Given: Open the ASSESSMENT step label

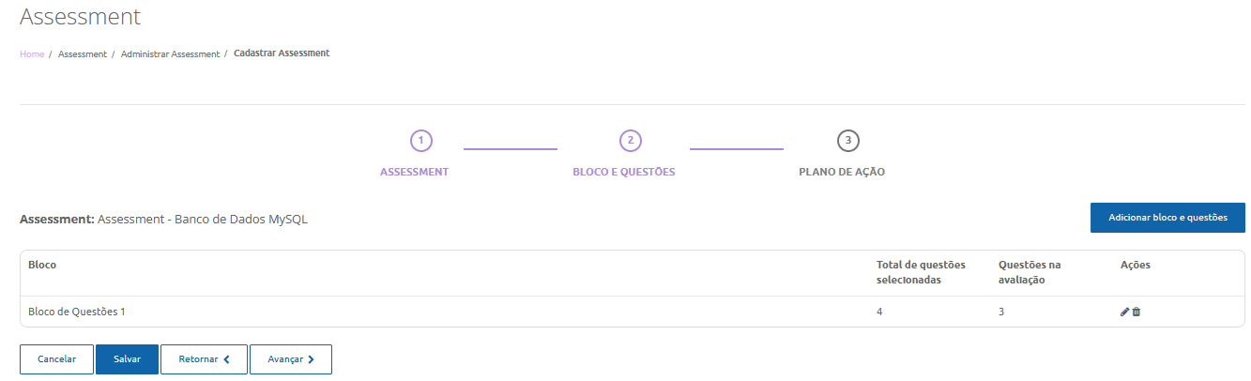Looking at the screenshot, I should point(414,173).
